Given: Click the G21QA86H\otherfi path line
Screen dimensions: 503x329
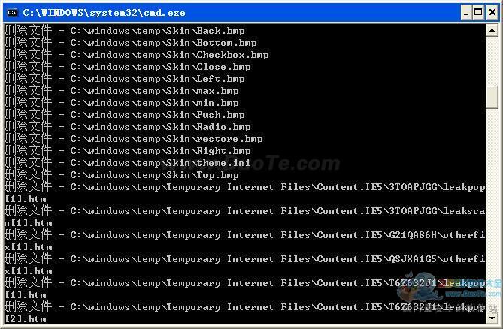Looking at the screenshot, I should [x=244, y=235].
